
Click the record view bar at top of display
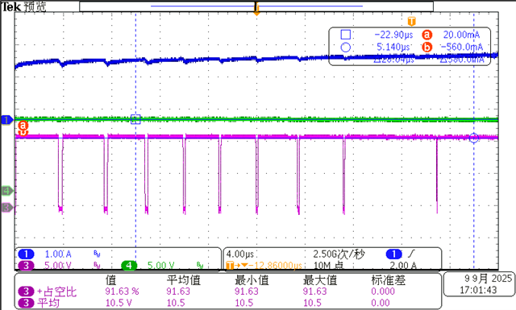pyautogui.click(x=256, y=6)
